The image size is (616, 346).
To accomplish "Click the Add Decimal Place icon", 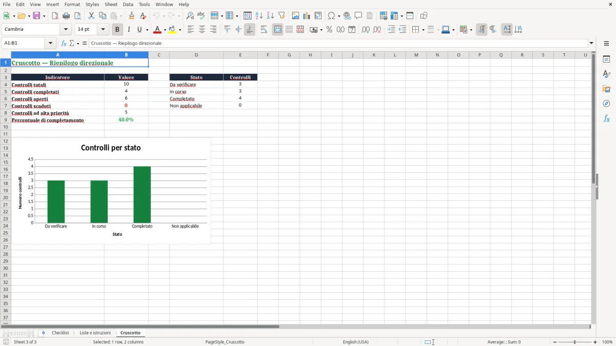I will 365,30.
